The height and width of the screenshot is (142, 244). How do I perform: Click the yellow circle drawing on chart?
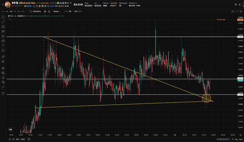[206, 98]
